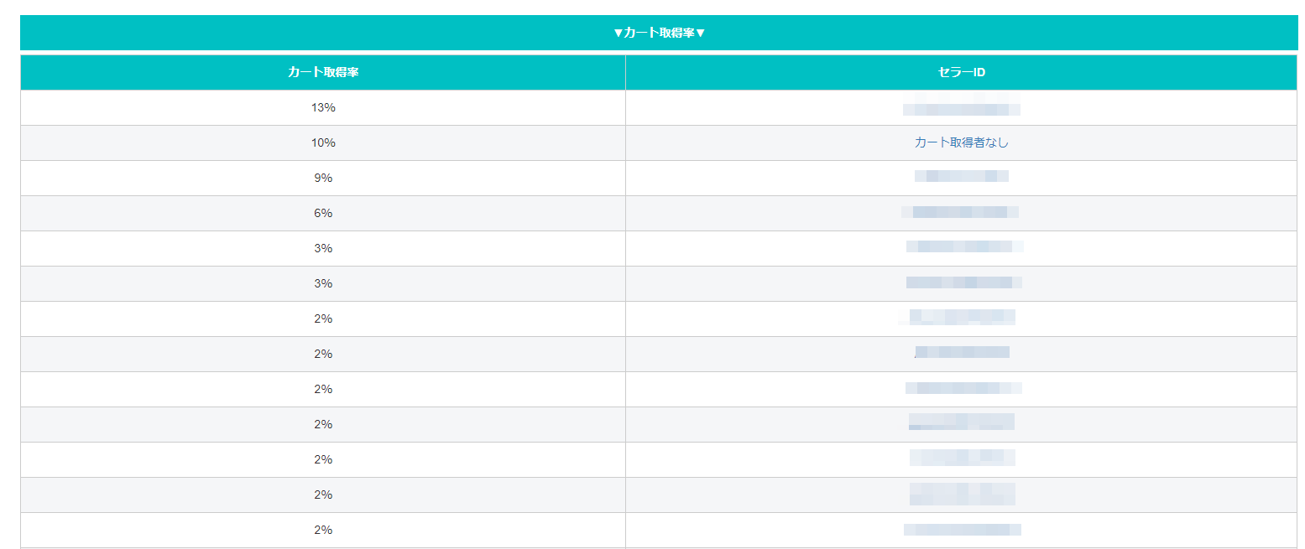1305x549 pixels.
Task: Select the 9% cart rate cell
Action: pyautogui.click(x=323, y=178)
